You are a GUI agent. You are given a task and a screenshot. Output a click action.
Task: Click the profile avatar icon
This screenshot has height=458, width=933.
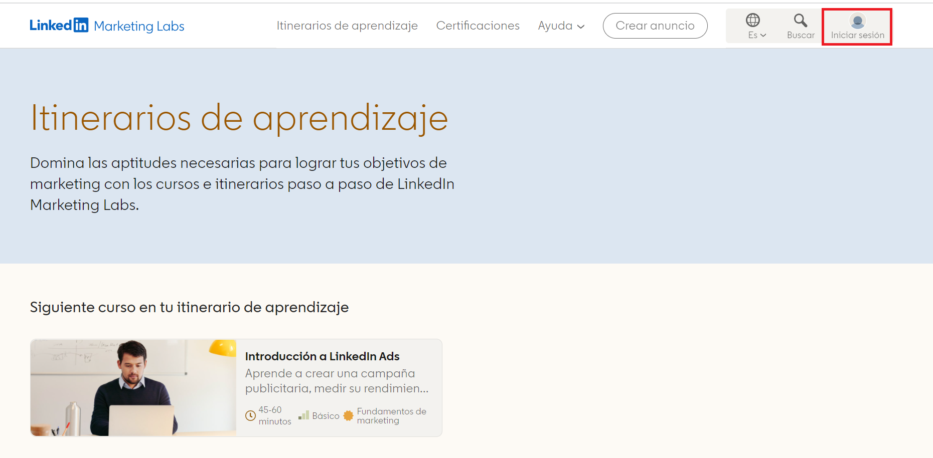click(857, 21)
